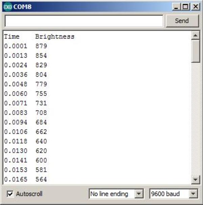
Task: Click the empty scrollbar track below the thumb
Action: coord(195,118)
